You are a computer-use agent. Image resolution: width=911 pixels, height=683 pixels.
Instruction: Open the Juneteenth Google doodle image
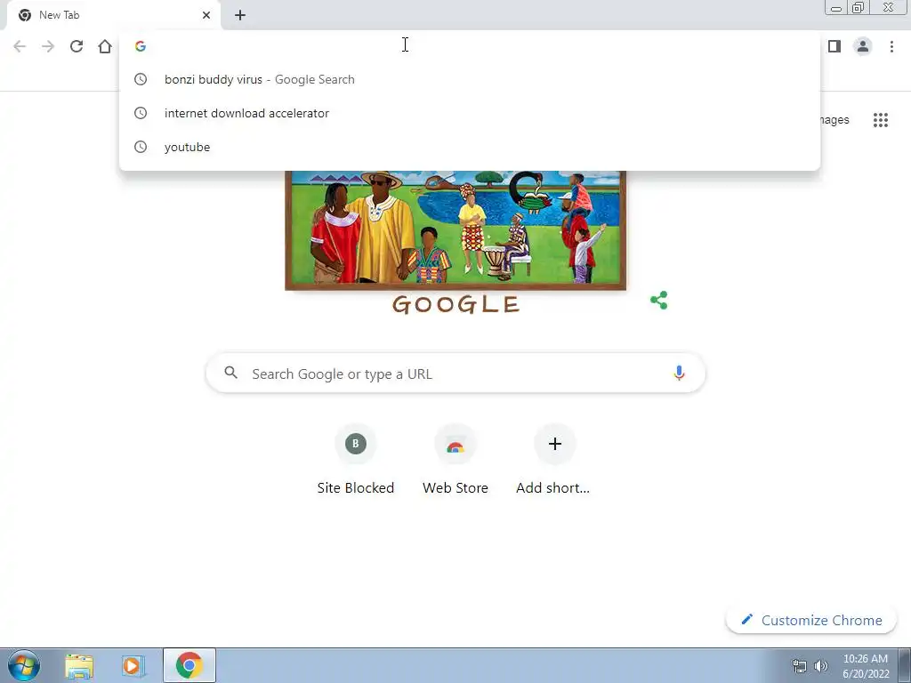tap(455, 230)
